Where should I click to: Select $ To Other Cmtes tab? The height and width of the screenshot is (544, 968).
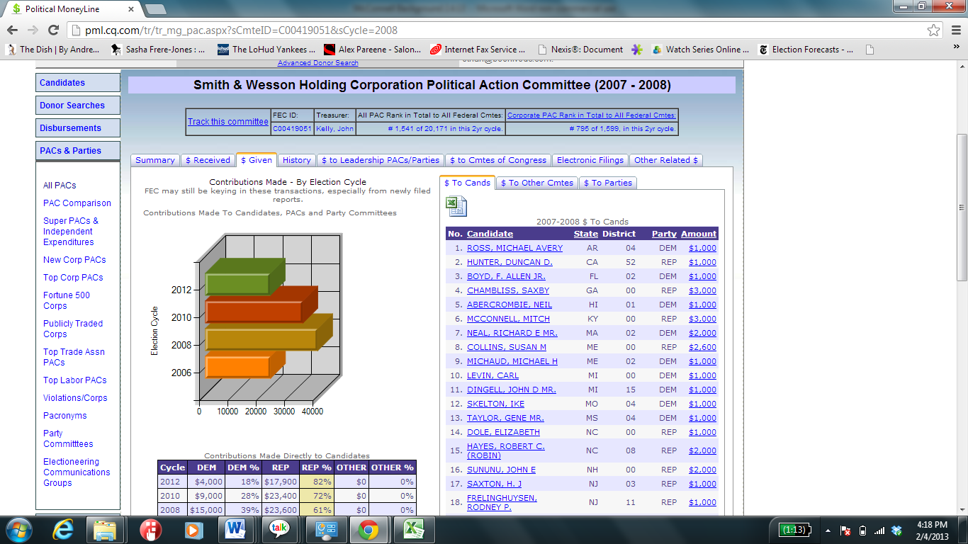[537, 183]
